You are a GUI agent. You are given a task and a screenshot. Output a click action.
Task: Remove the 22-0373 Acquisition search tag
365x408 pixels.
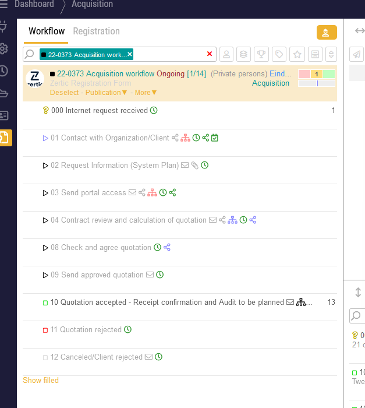pyautogui.click(x=130, y=54)
